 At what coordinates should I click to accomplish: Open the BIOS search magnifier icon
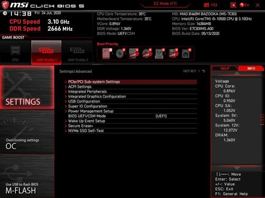pyautogui.click(x=233, y=5)
